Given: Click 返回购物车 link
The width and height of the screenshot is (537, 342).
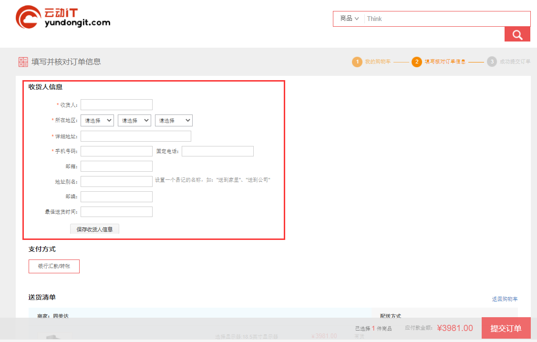Looking at the screenshot, I should (505, 299).
